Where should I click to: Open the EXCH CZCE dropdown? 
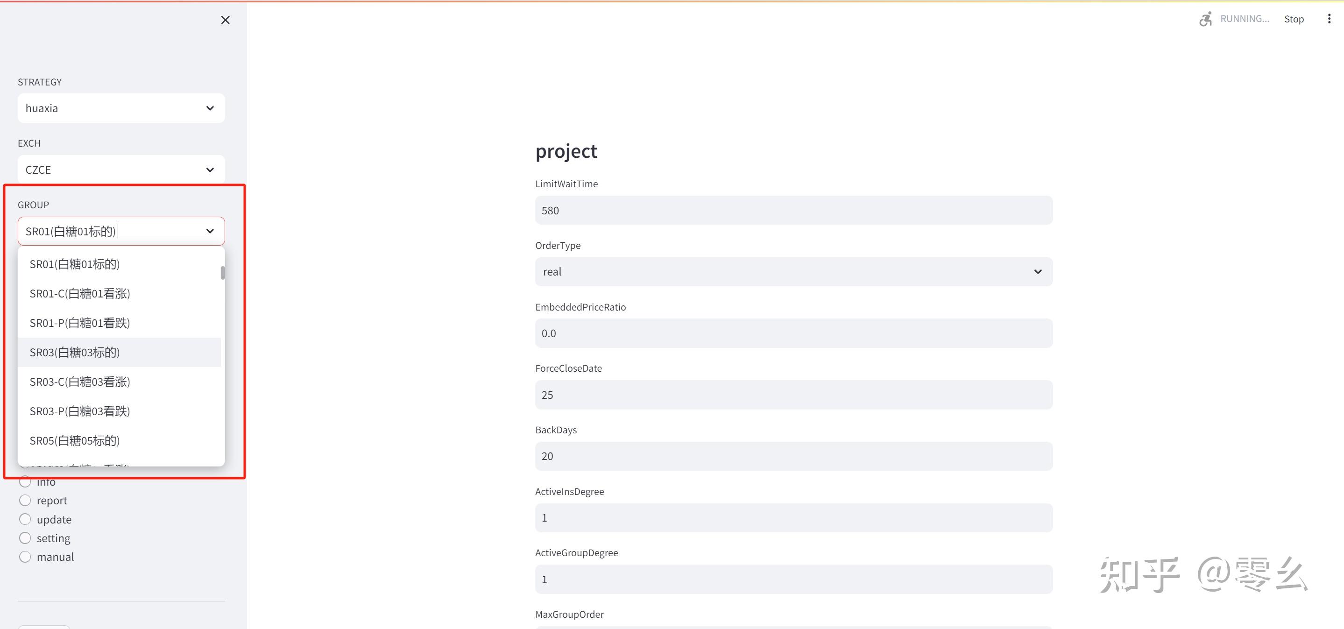click(121, 170)
